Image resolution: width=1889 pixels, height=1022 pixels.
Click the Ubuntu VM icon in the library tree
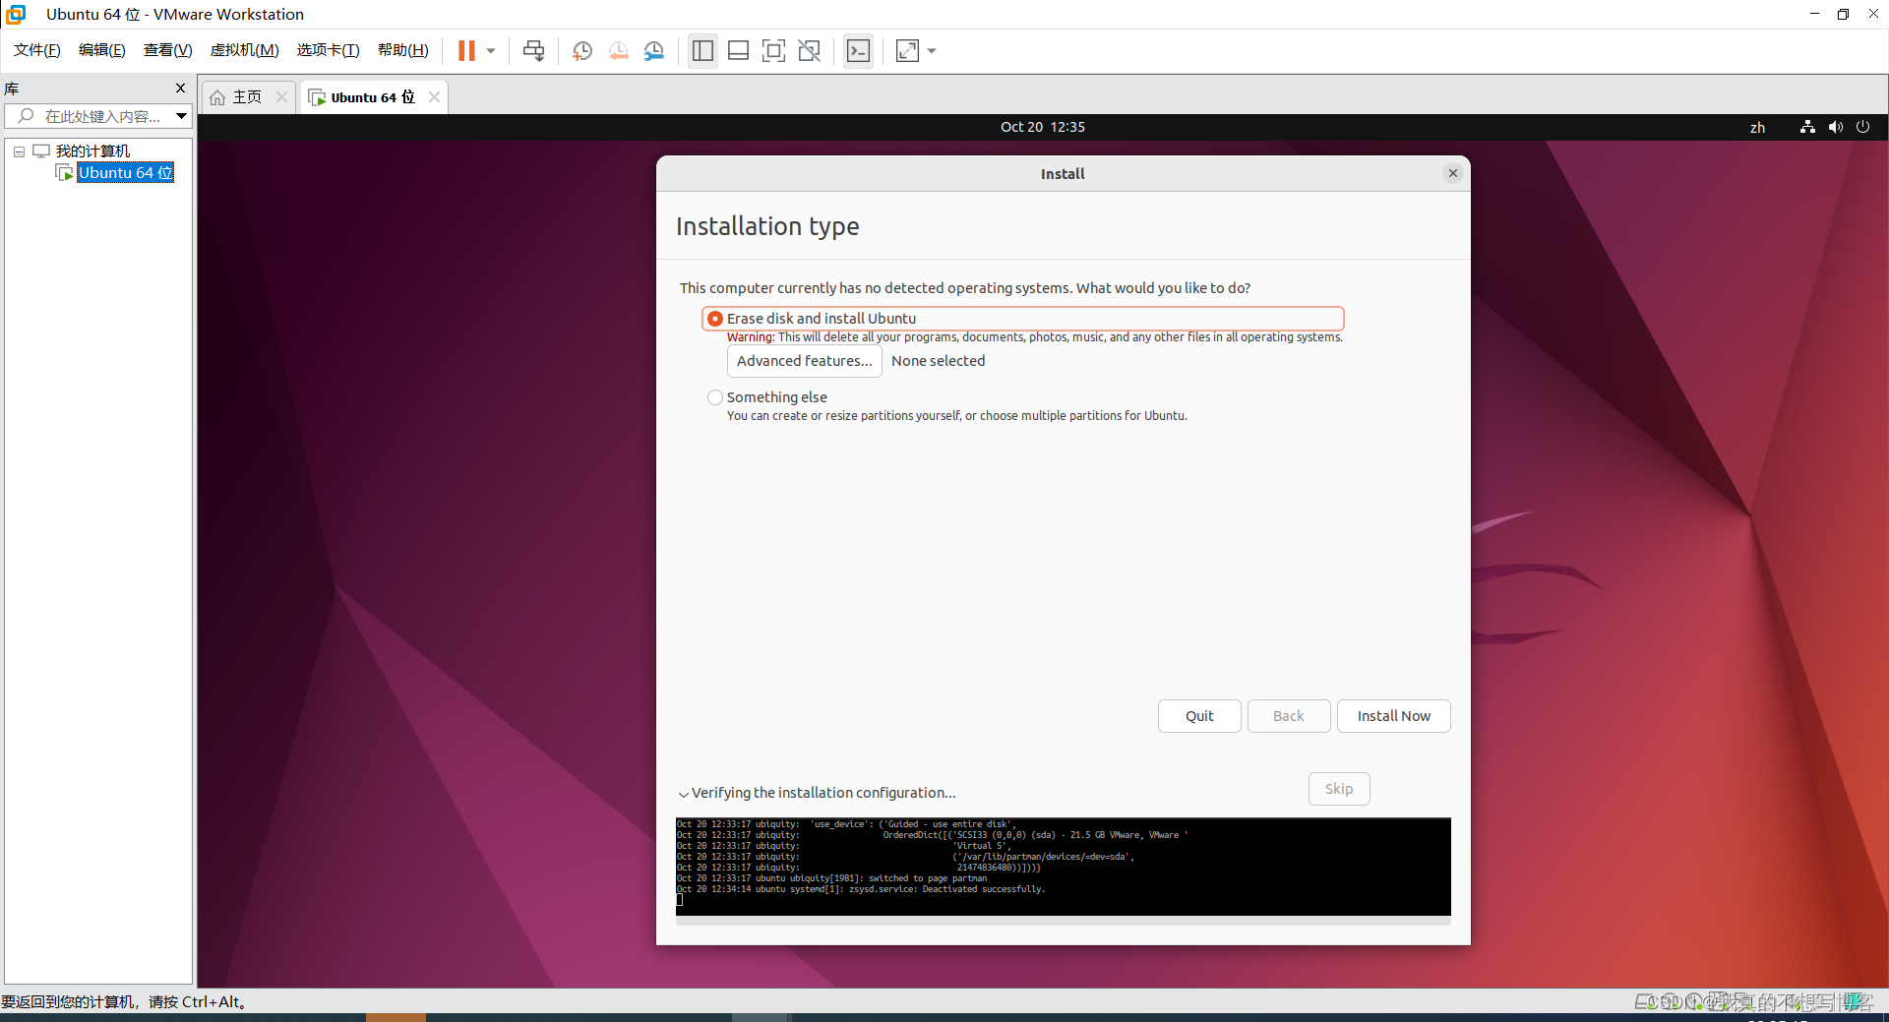coord(65,173)
